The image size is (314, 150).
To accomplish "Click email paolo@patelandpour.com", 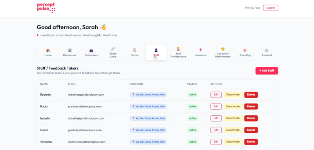I will click(x=85, y=107).
